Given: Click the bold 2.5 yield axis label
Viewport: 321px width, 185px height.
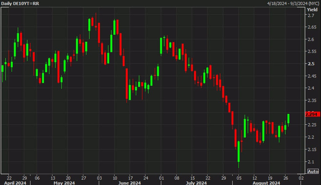Looking at the screenshot, I should coord(310,64).
